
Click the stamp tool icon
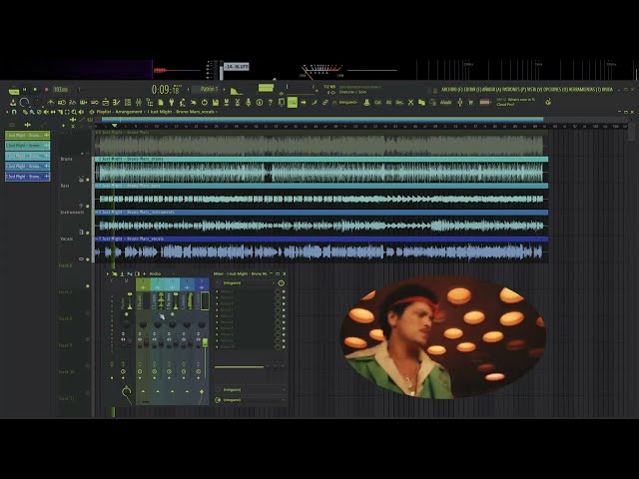tap(366, 102)
